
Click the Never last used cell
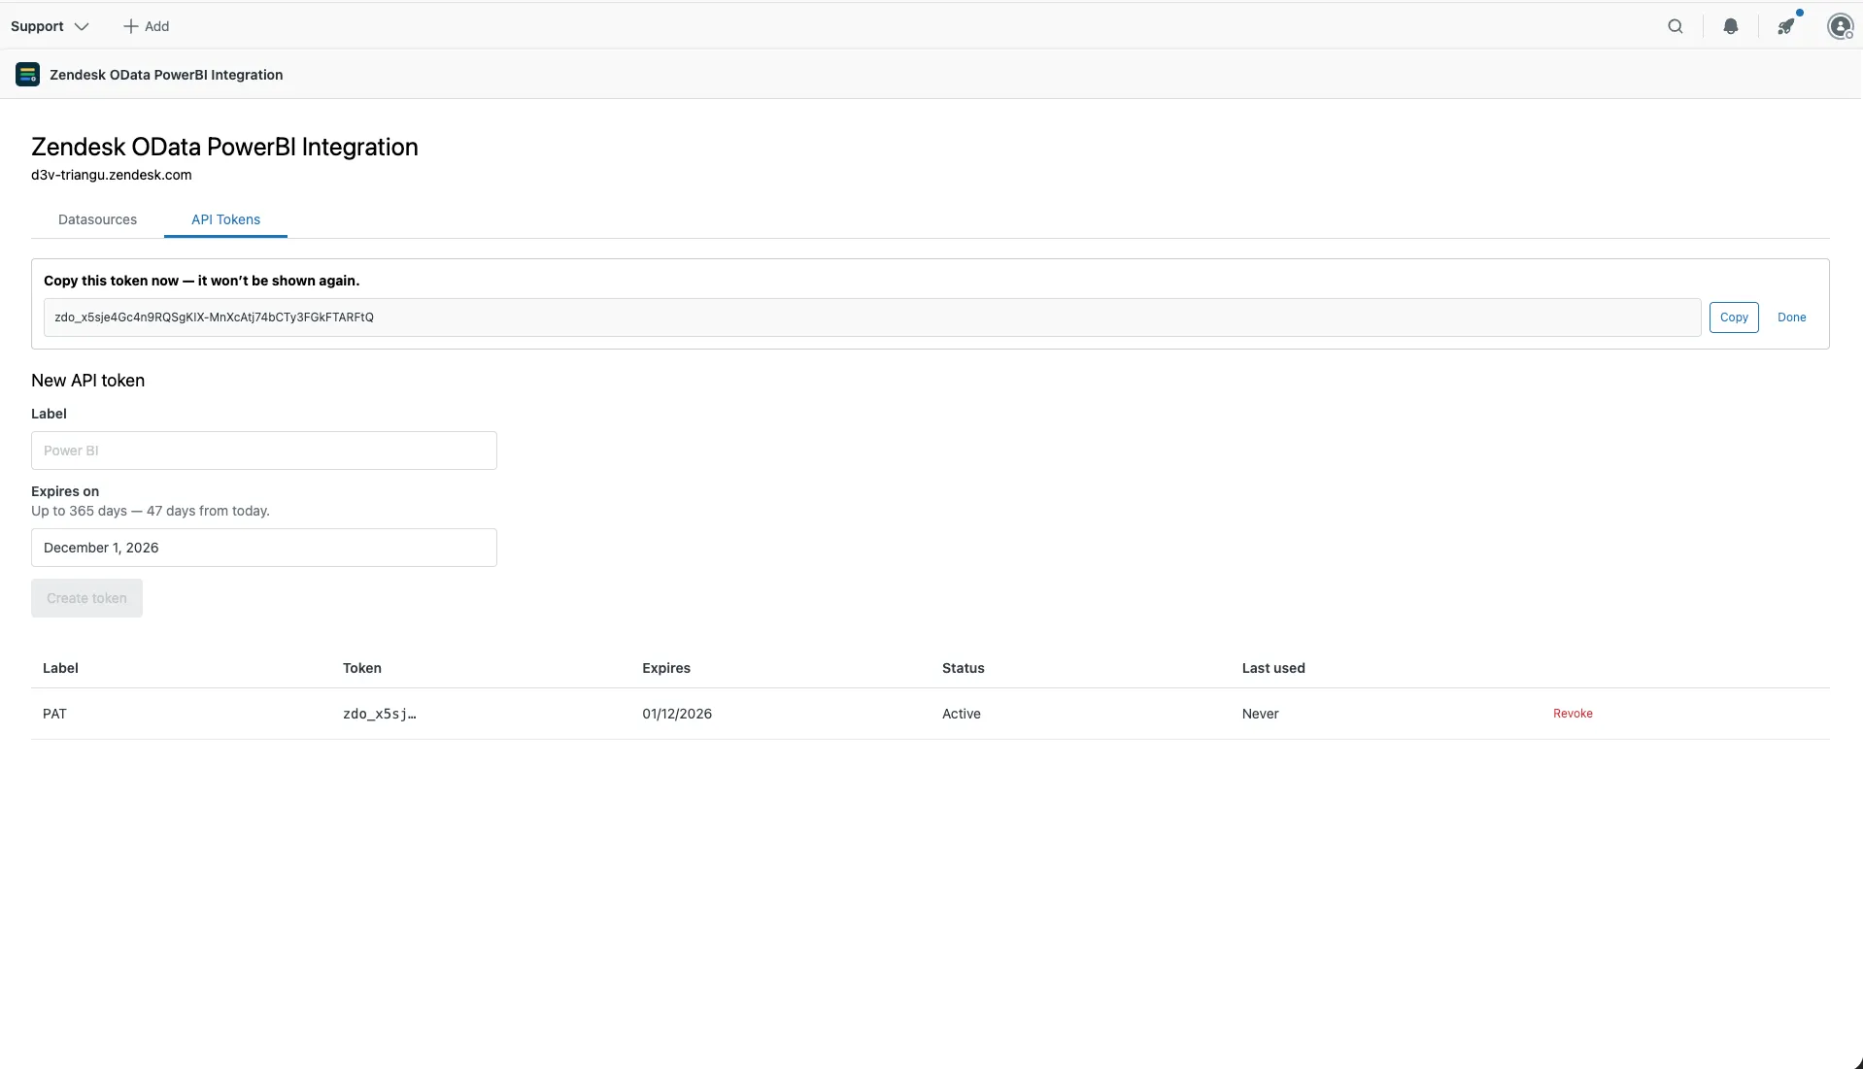click(1260, 714)
